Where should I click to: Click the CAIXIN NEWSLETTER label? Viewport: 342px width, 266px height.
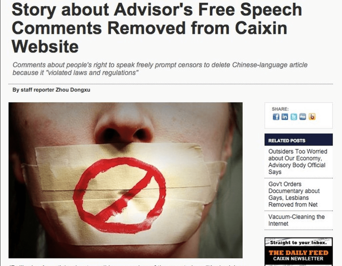pos(298,259)
